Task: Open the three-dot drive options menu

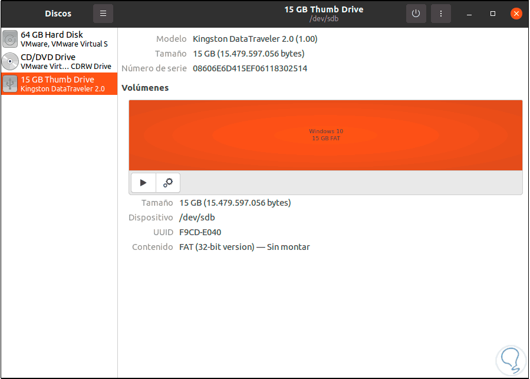Action: (x=441, y=13)
